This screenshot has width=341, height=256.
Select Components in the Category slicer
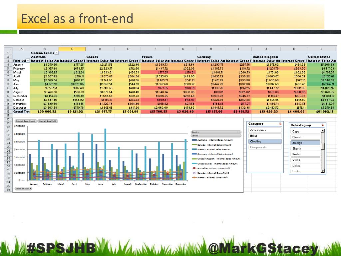pos(265,147)
